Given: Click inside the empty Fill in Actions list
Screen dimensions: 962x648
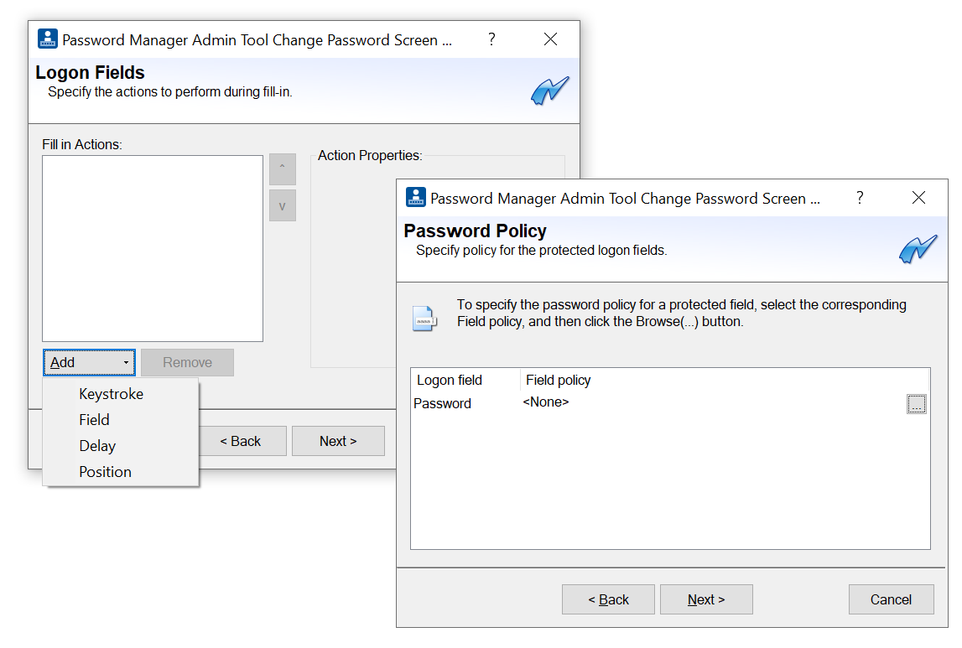Looking at the screenshot, I should point(153,248).
